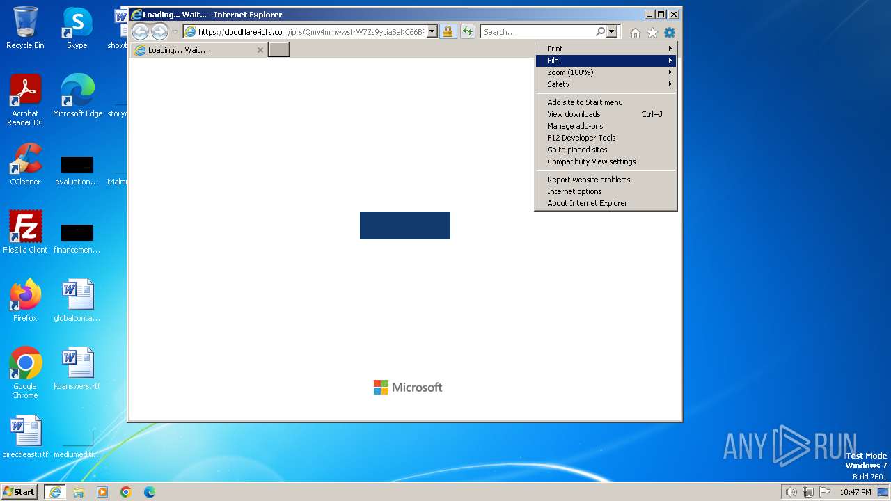Click Internet Explorer taskbar icon
This screenshot has height=501, width=891.
pyautogui.click(x=54, y=492)
